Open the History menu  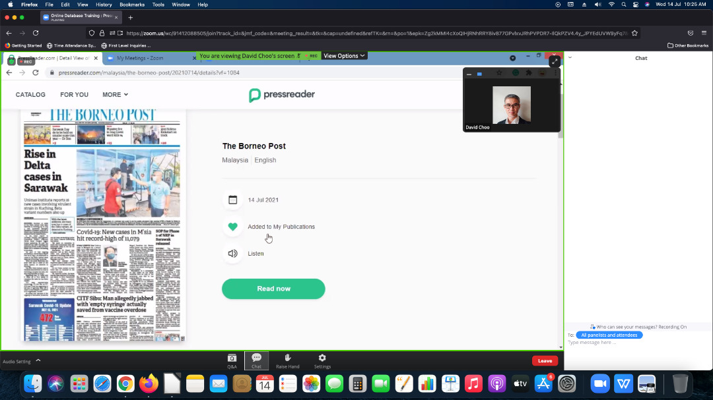point(104,5)
